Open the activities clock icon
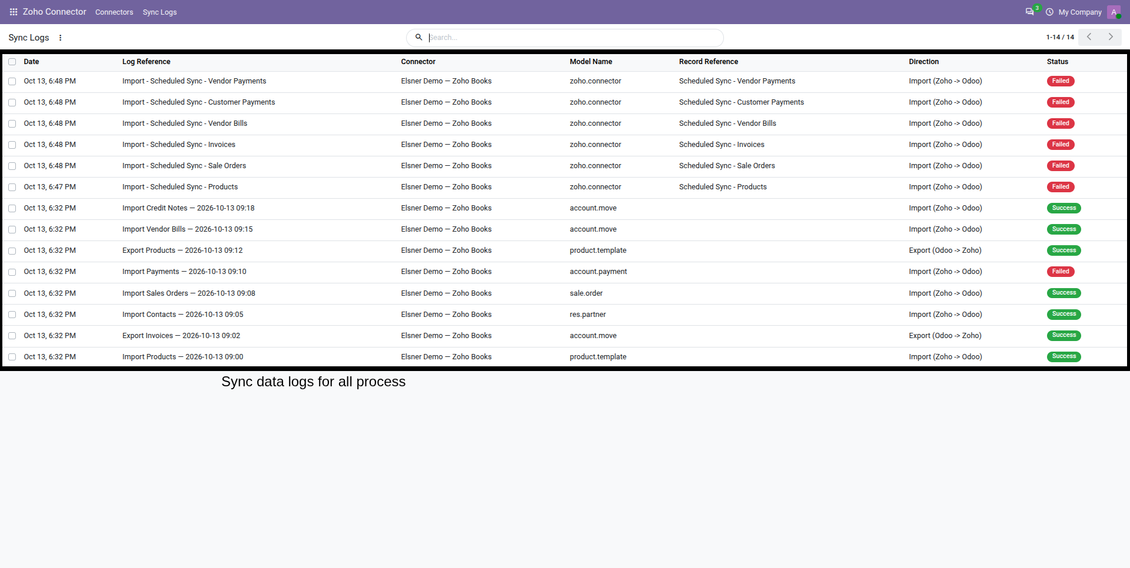Viewport: 1130px width, 568px height. click(x=1049, y=12)
